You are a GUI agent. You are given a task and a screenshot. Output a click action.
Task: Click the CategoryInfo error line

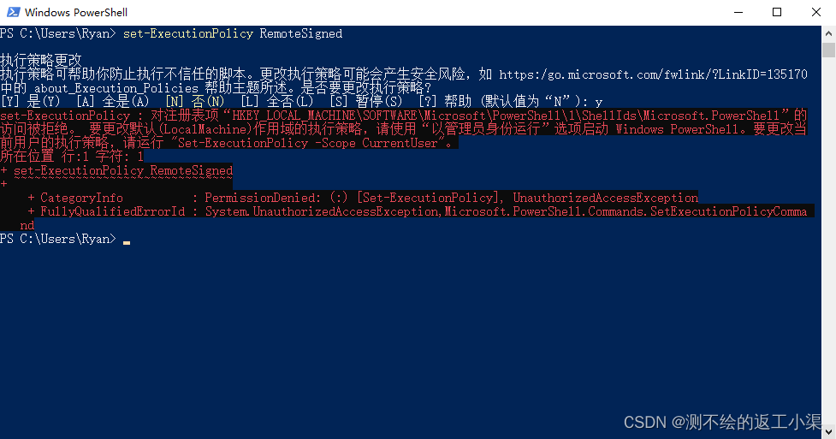click(363, 198)
